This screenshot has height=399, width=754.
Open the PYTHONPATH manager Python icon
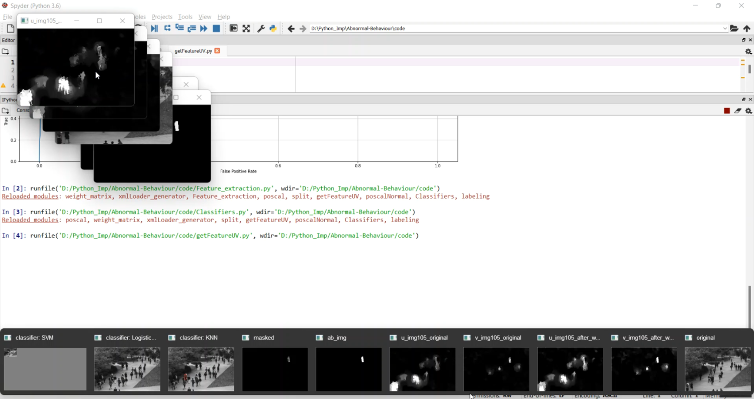[273, 29]
